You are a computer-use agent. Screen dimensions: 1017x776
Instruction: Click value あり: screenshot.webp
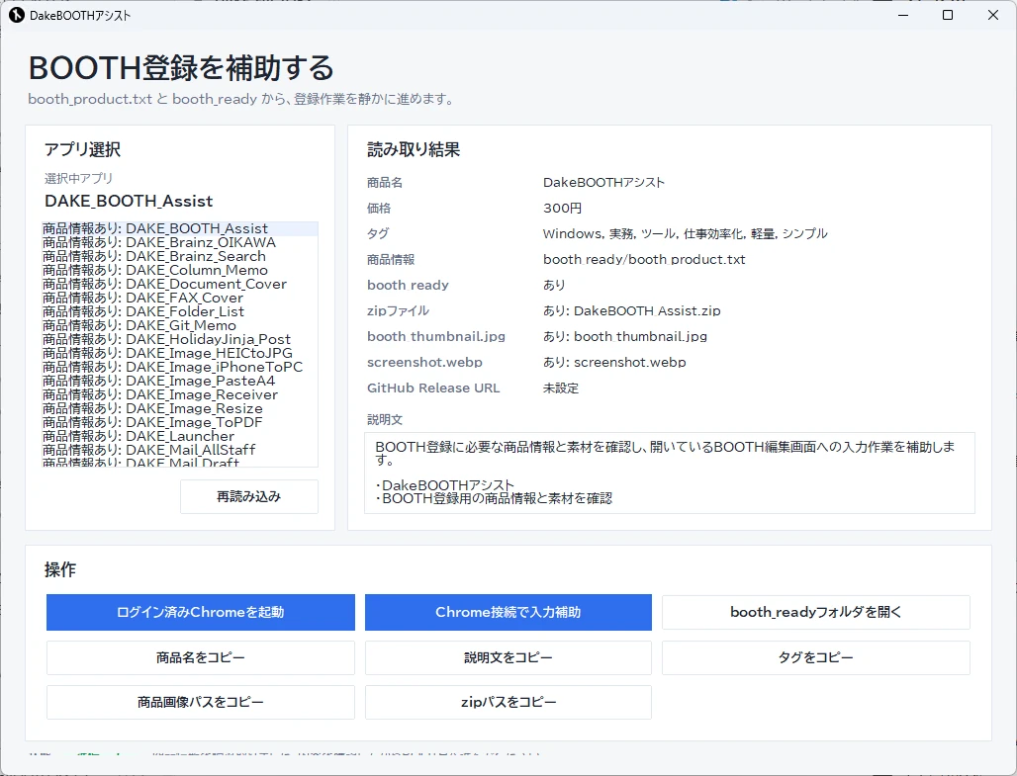614,362
